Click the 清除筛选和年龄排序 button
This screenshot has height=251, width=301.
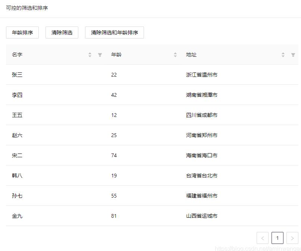click(114, 32)
